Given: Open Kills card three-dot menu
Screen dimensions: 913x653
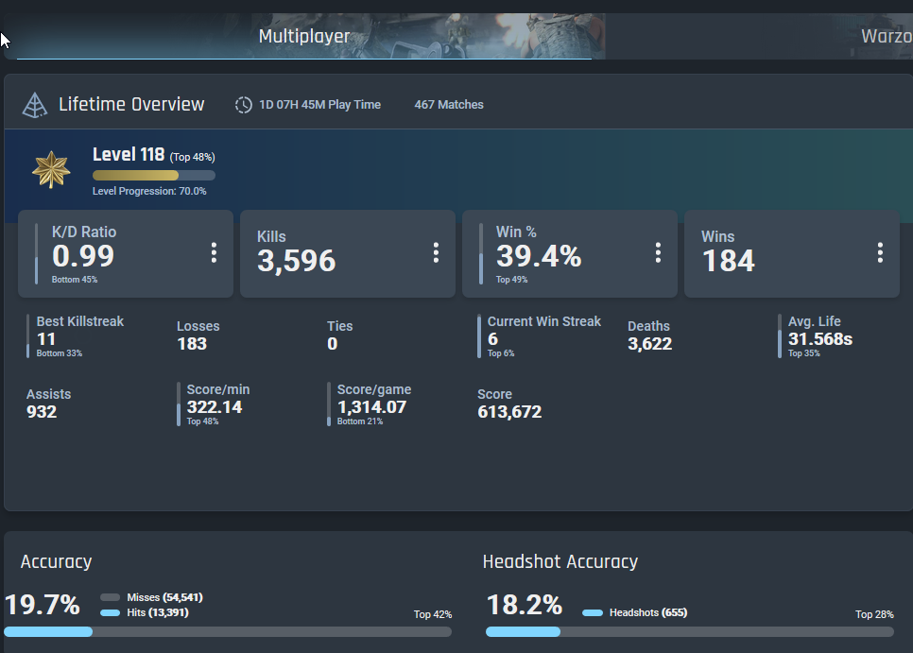Looking at the screenshot, I should [x=436, y=252].
